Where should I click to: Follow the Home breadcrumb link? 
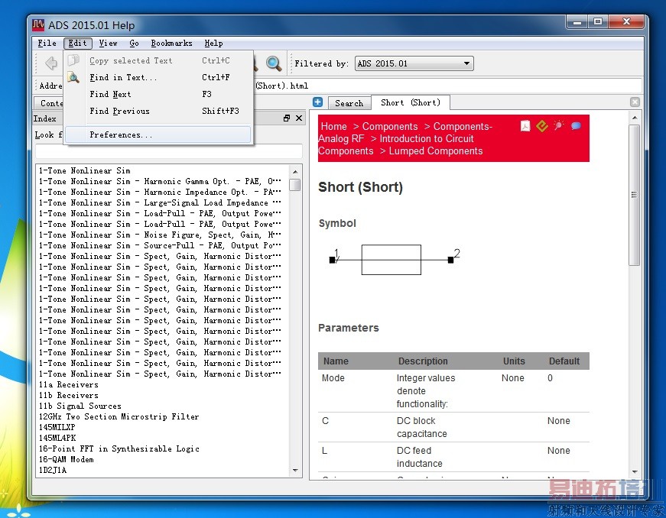coord(334,127)
